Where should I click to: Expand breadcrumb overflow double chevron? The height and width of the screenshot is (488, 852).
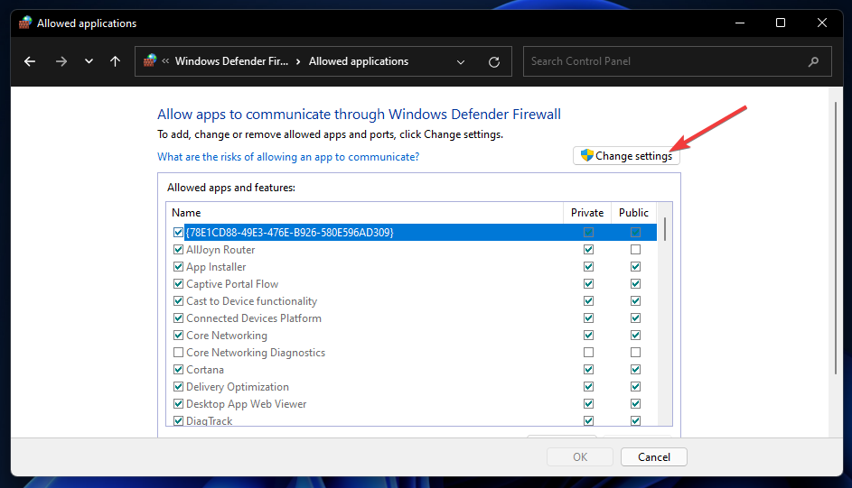click(165, 60)
